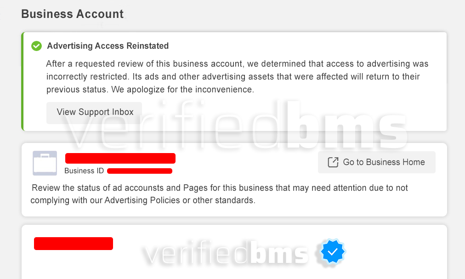Open the View Support Inbox button
Screen dimensions: 465x279
click(94, 113)
